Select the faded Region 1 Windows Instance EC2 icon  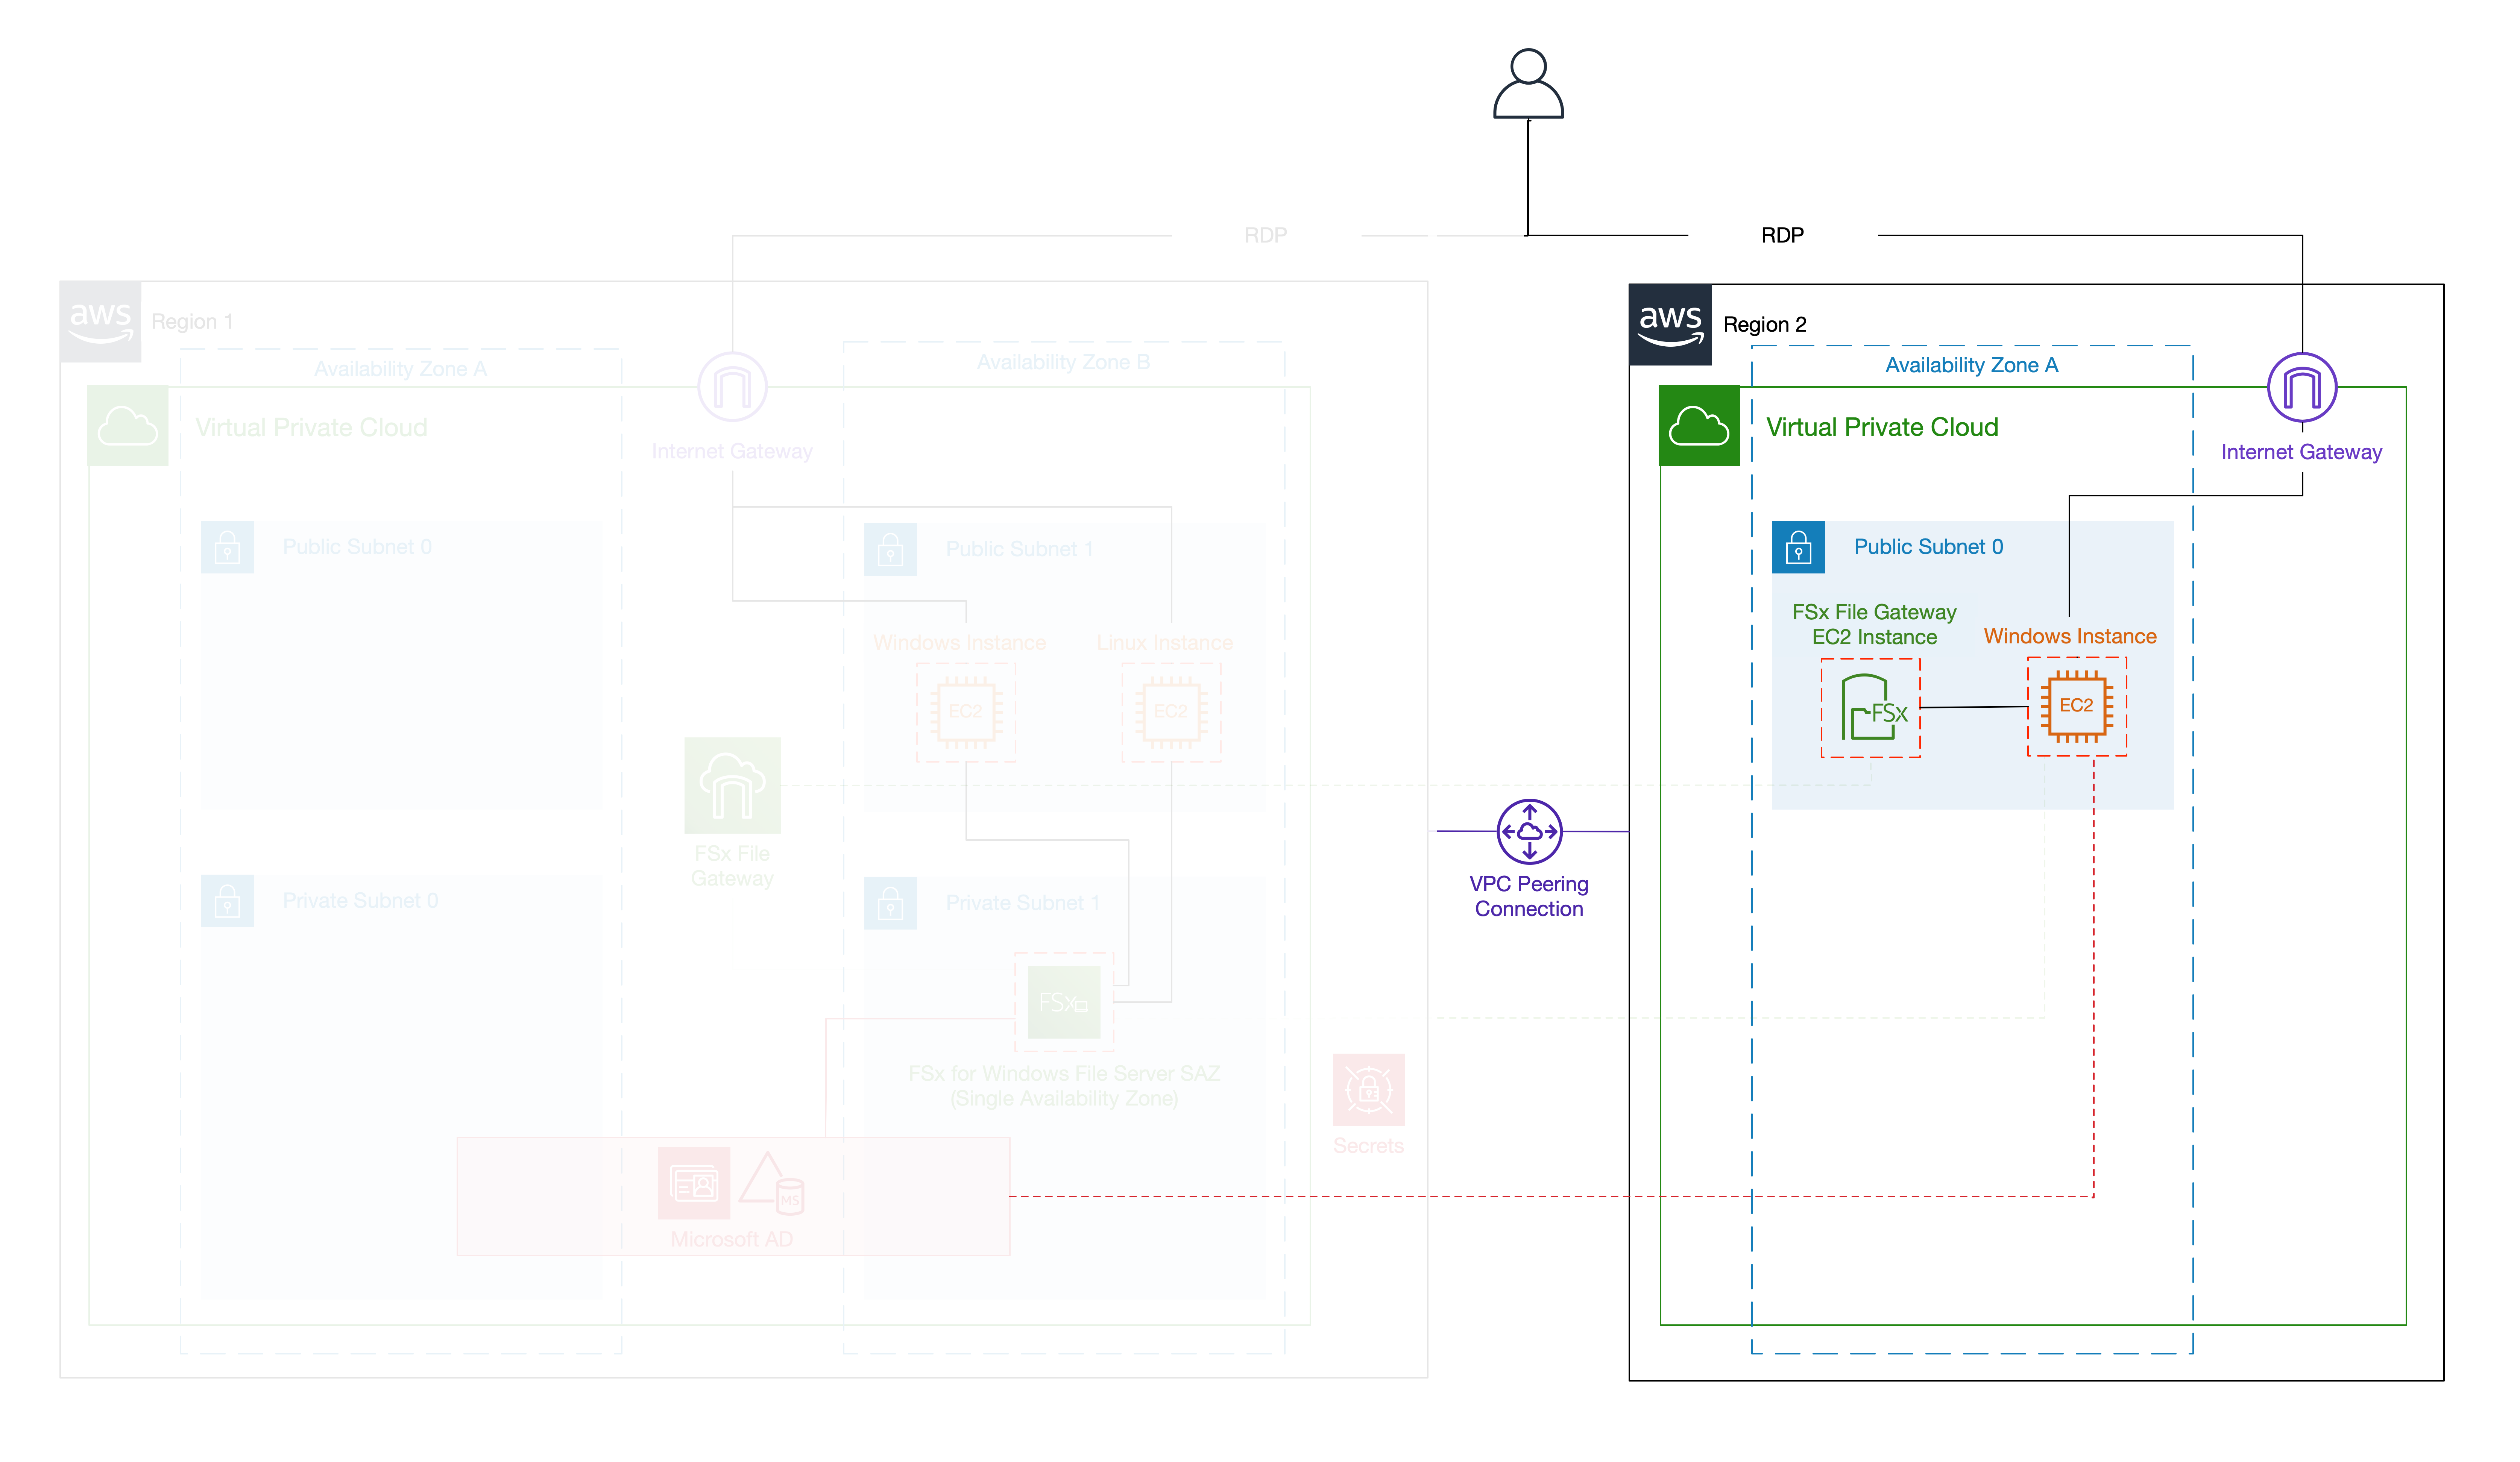pyautogui.click(x=965, y=712)
